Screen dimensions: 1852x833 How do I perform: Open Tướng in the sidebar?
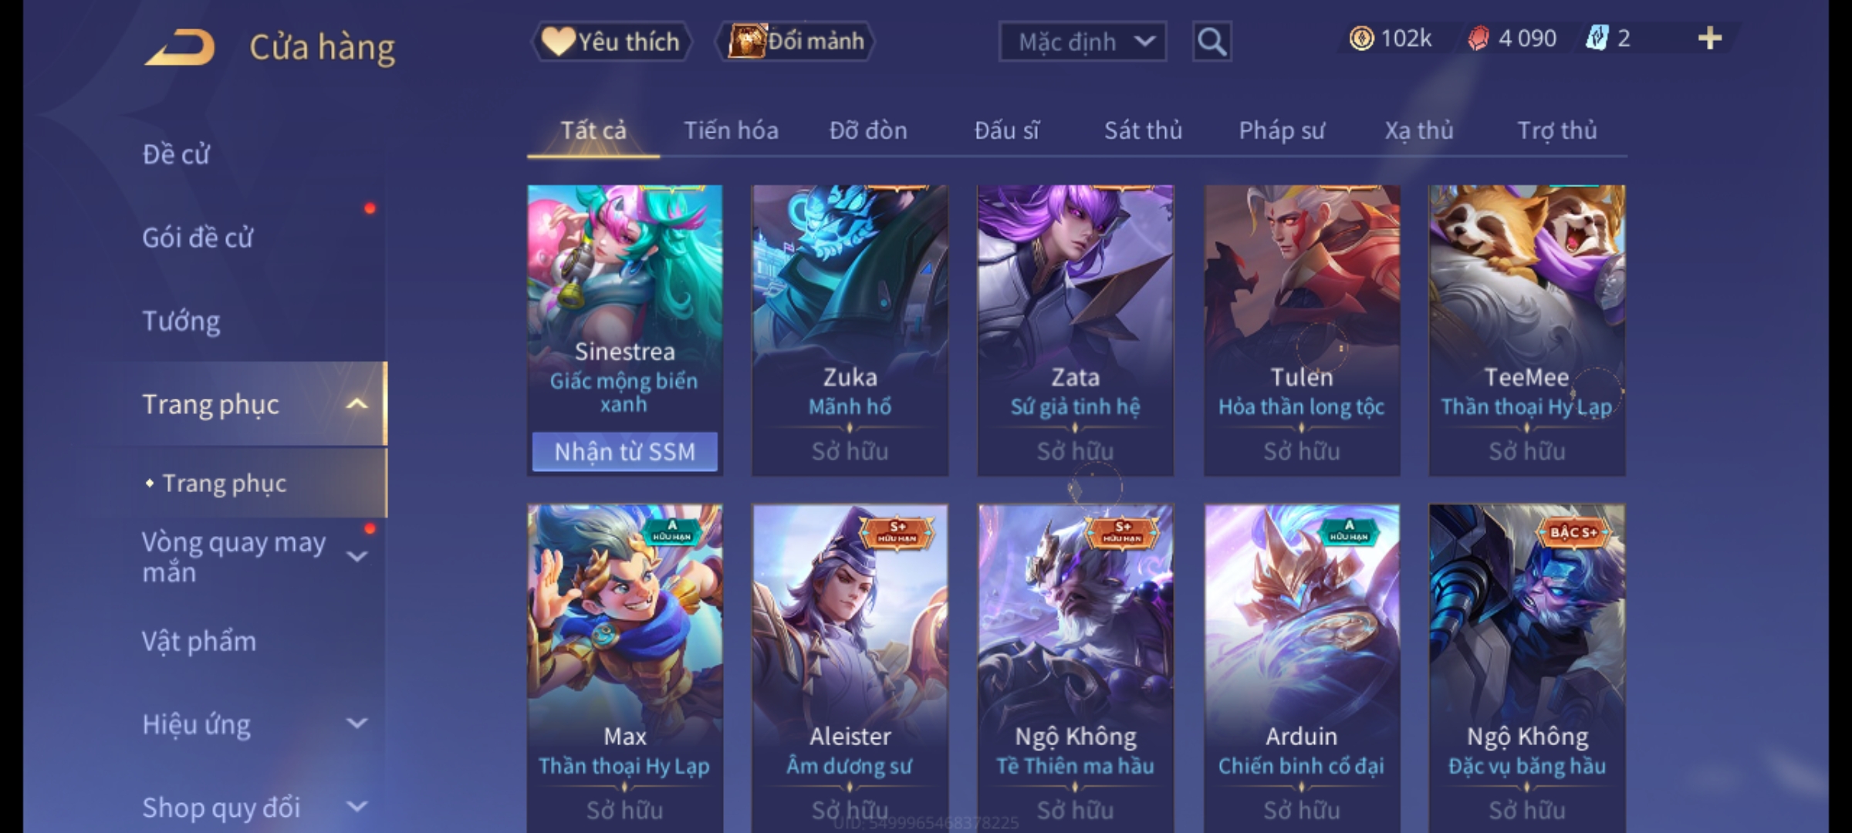click(181, 321)
